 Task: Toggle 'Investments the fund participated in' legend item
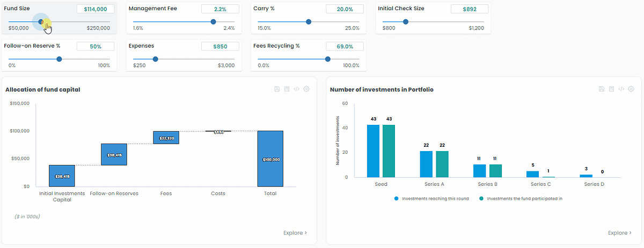tap(521, 198)
